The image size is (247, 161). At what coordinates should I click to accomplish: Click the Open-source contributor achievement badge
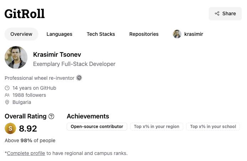point(97,127)
